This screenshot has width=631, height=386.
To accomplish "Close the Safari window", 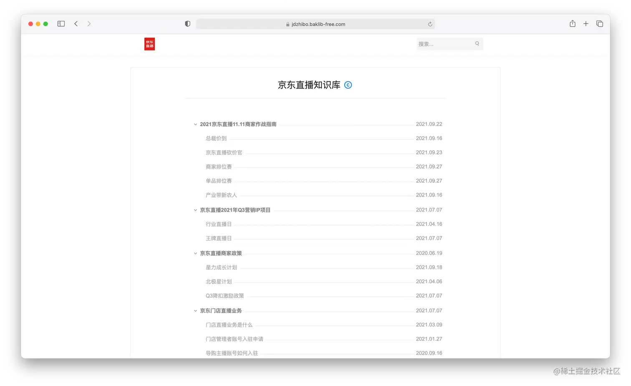I will click(30, 24).
